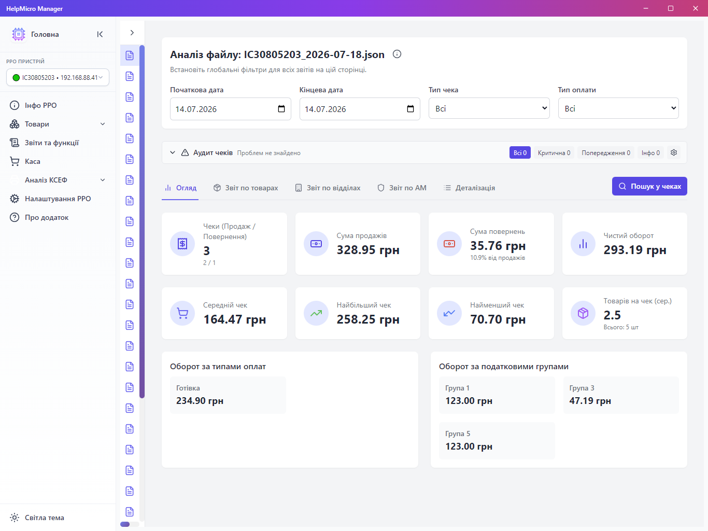Viewport: 708px width, 531px height.
Task: Open the PPO device selector IC30805203
Action: 58,77
